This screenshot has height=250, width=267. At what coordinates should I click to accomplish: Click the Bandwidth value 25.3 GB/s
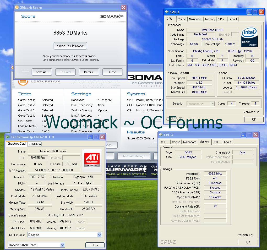88,209
